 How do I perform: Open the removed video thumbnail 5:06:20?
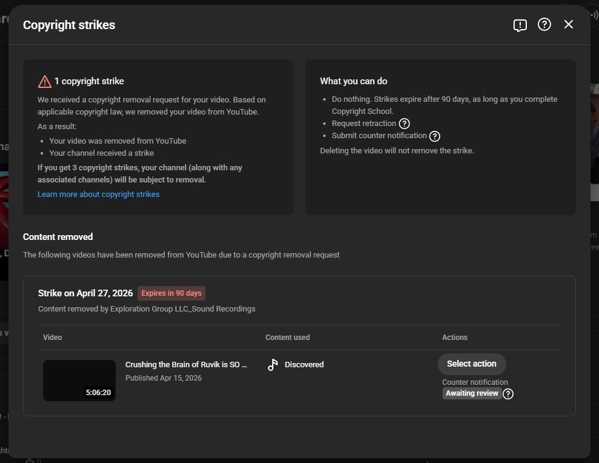pyautogui.click(x=79, y=380)
